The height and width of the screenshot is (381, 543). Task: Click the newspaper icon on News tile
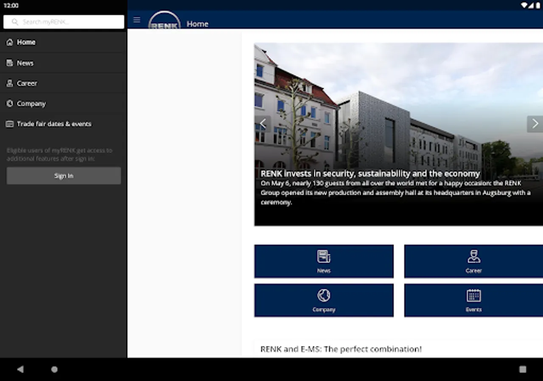[324, 257]
